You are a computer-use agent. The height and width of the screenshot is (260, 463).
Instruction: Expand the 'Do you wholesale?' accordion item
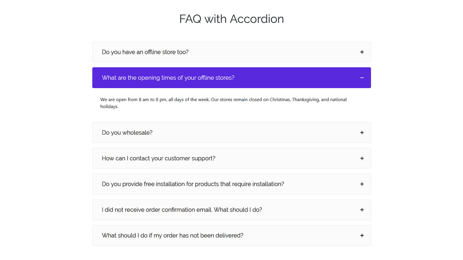(231, 133)
